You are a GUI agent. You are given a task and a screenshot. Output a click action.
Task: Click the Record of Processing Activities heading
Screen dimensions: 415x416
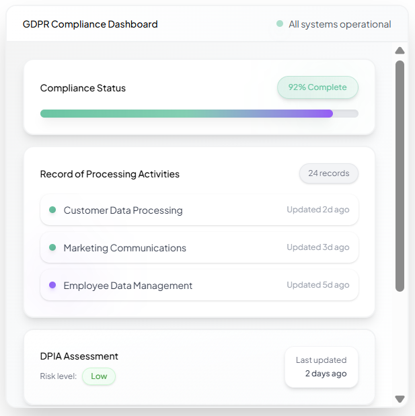pos(110,174)
